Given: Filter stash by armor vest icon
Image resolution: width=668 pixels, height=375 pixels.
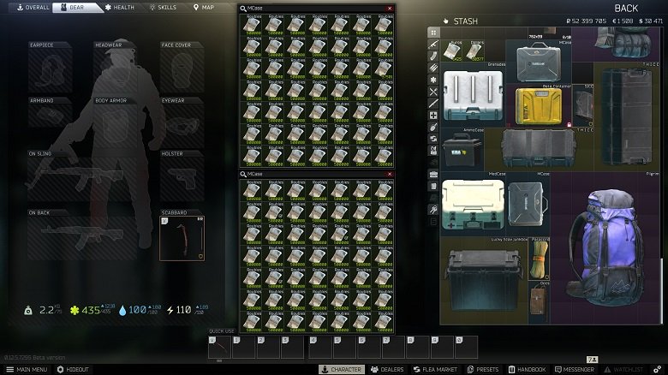Looking at the screenshot, I should pyautogui.click(x=433, y=151).
